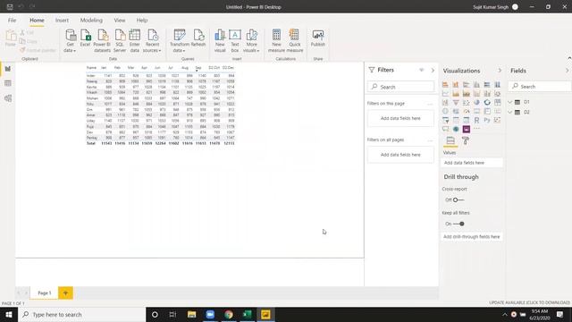This screenshot has height=322, width=572.
Task: Click the Fields pane search box
Action: [x=540, y=87]
